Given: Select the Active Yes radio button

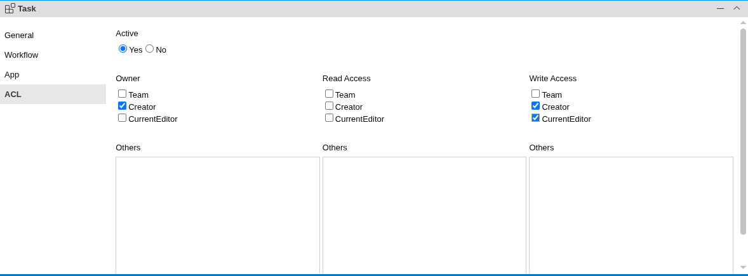Looking at the screenshot, I should click(123, 49).
